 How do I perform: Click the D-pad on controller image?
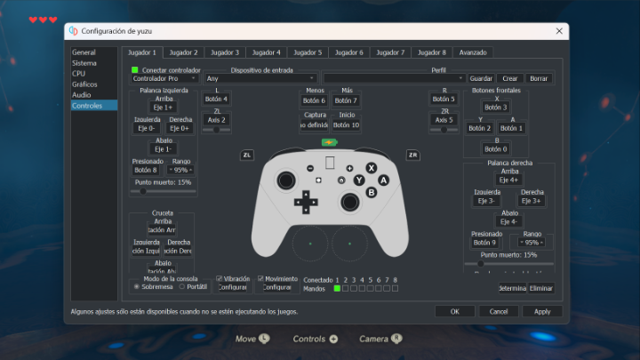306,202
